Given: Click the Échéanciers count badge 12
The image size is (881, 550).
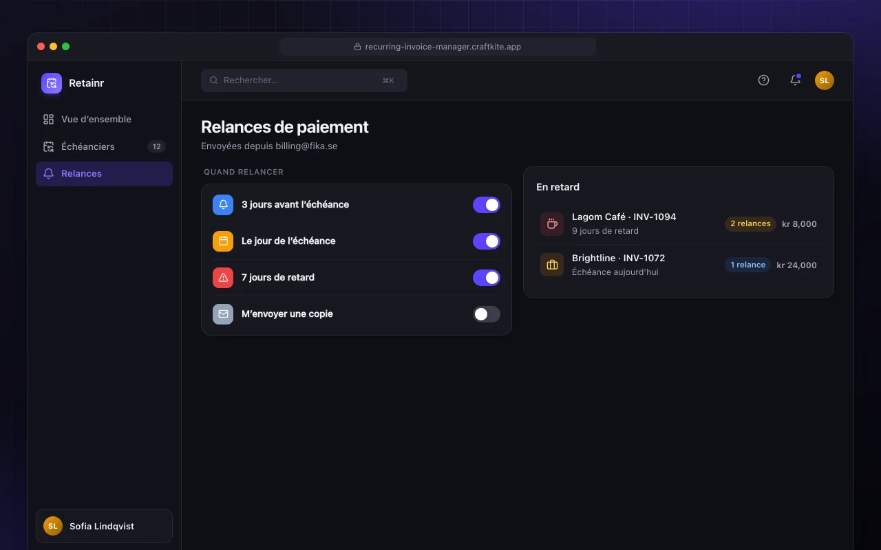Looking at the screenshot, I should coord(156,146).
